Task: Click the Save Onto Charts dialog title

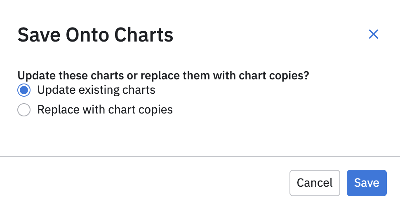Action: (95, 35)
